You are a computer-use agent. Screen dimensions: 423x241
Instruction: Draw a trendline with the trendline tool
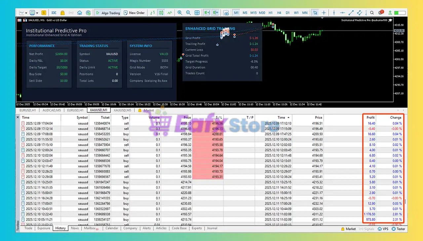[351, 13]
